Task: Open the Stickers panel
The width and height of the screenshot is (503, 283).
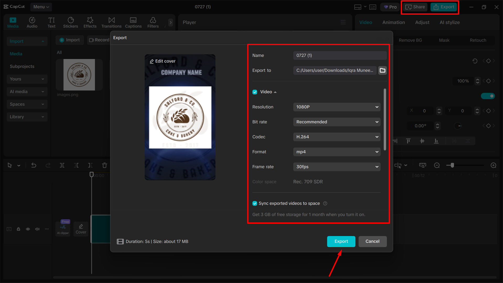Action: tap(71, 22)
